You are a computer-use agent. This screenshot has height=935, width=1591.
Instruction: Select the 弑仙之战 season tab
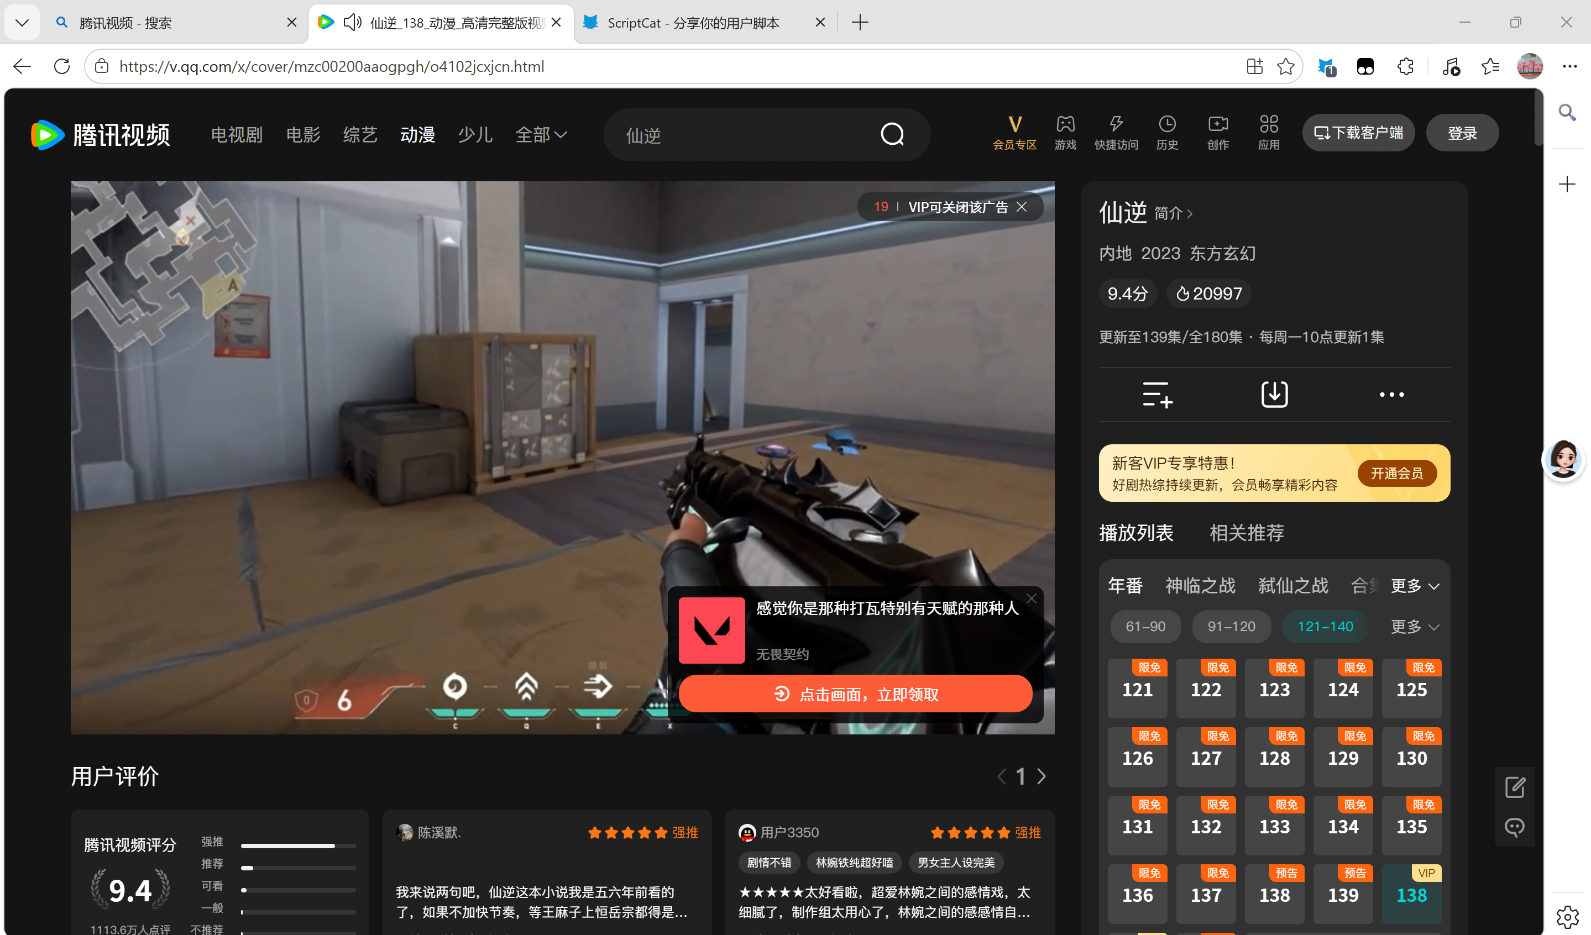1293,585
